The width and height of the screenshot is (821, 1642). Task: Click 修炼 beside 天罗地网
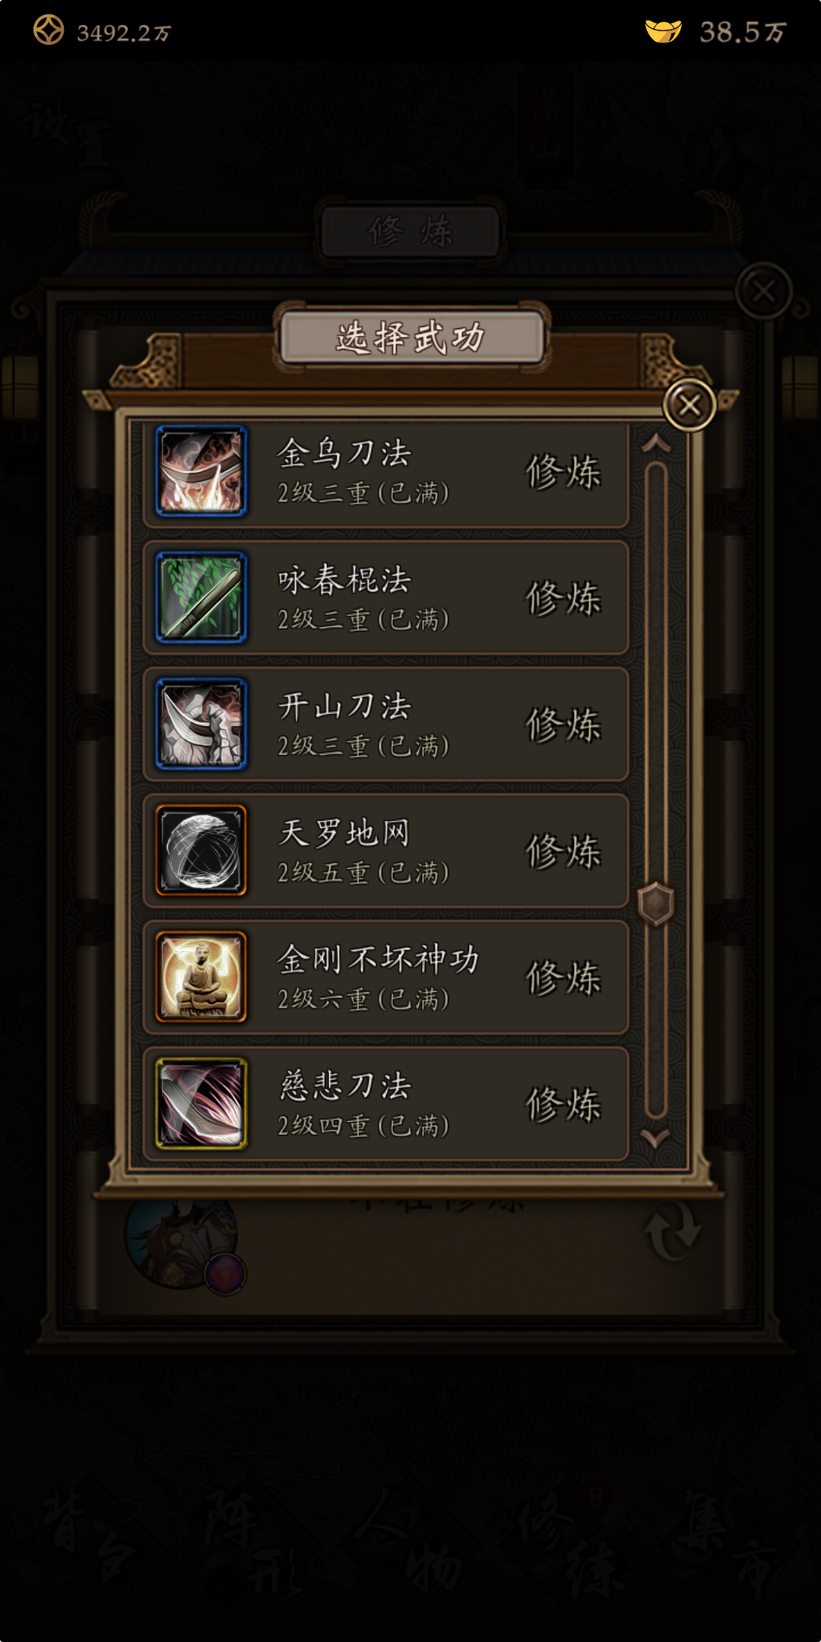click(563, 851)
